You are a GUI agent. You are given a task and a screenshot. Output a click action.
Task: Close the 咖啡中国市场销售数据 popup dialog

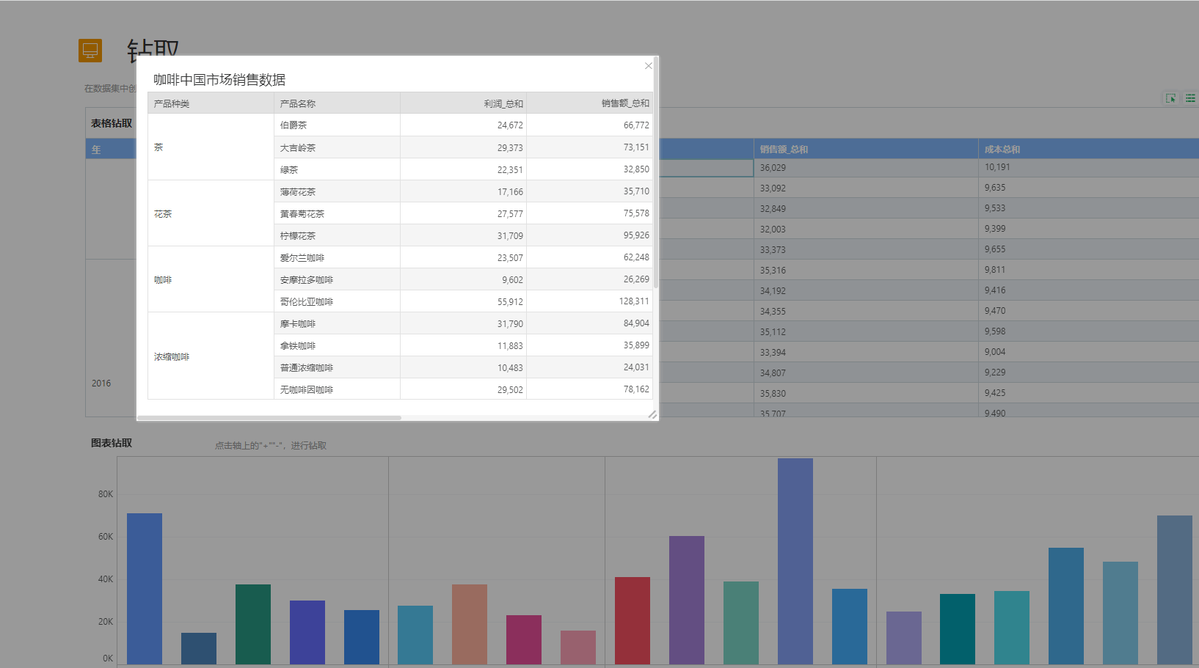pyautogui.click(x=648, y=66)
